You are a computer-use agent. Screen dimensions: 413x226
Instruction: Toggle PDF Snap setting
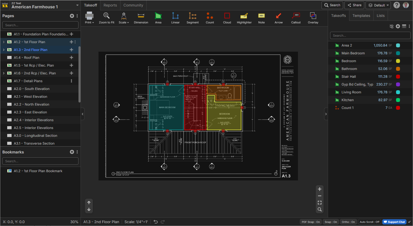click(311, 222)
